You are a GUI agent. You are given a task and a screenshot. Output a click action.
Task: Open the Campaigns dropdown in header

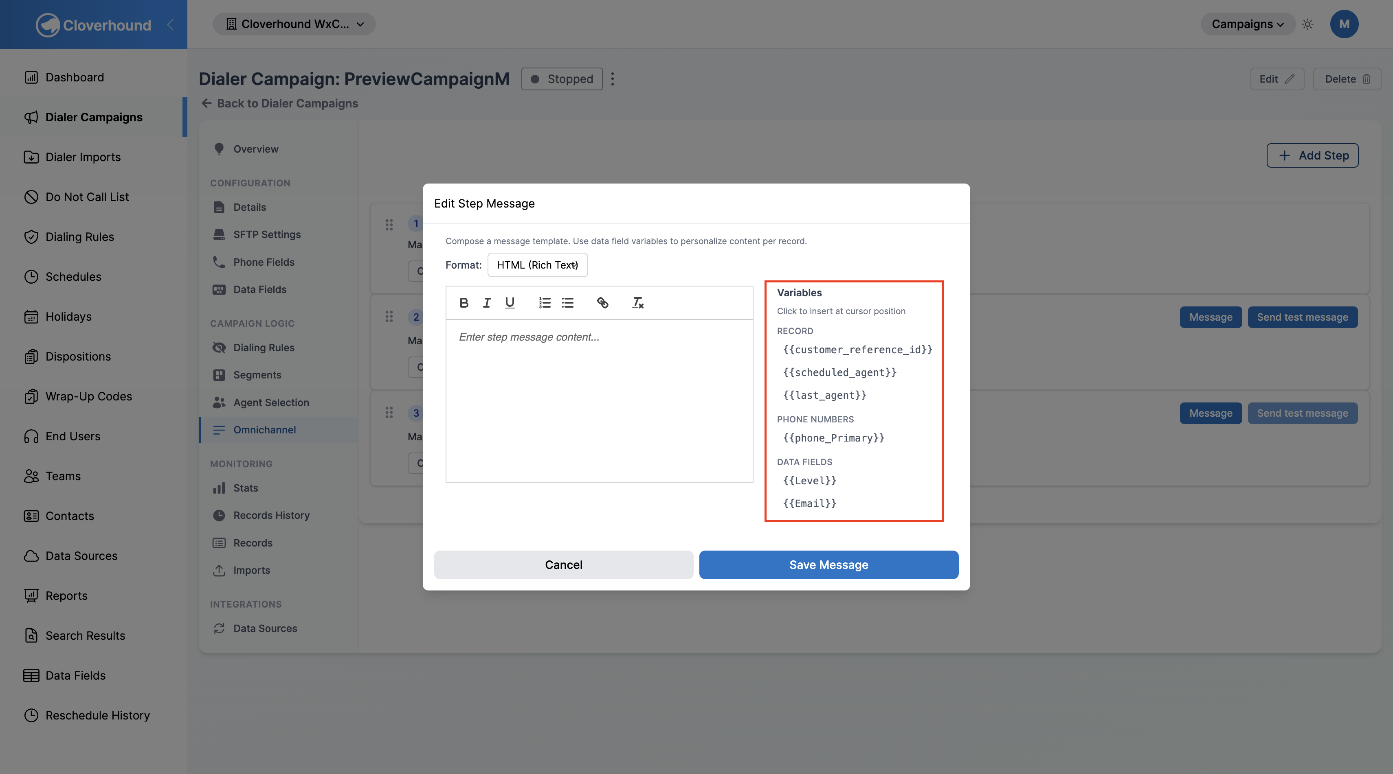[x=1247, y=24]
